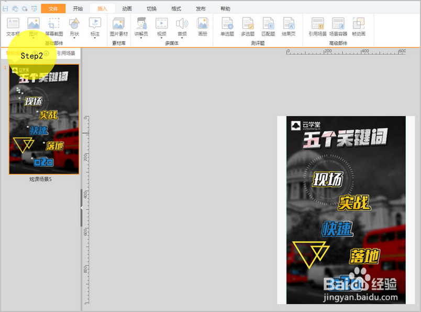This screenshot has width=421, height=312.
Task: Expand the 音频 dropdown arrow
Action: tap(182, 38)
